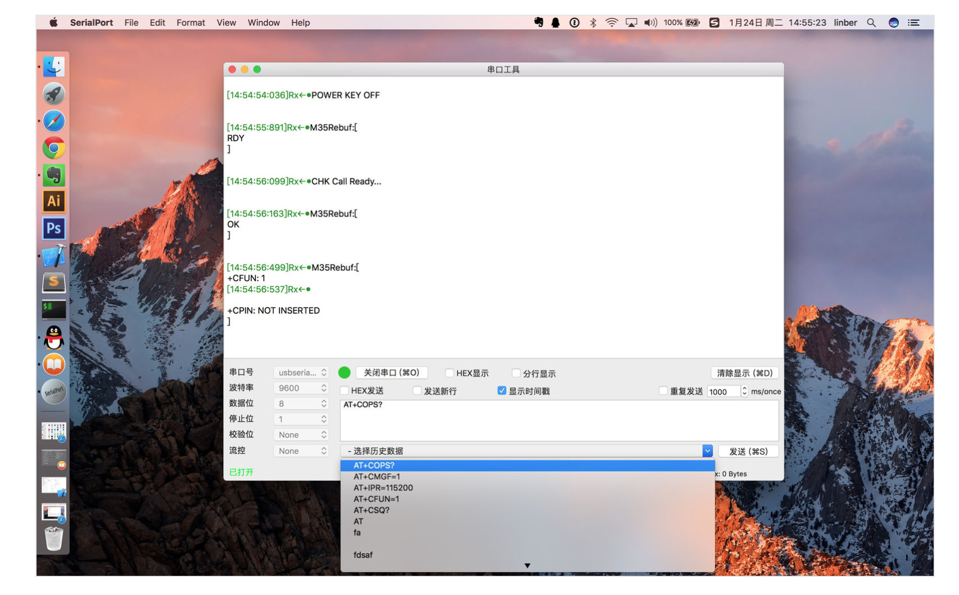Open the 数据位 8 dropdown

[301, 404]
